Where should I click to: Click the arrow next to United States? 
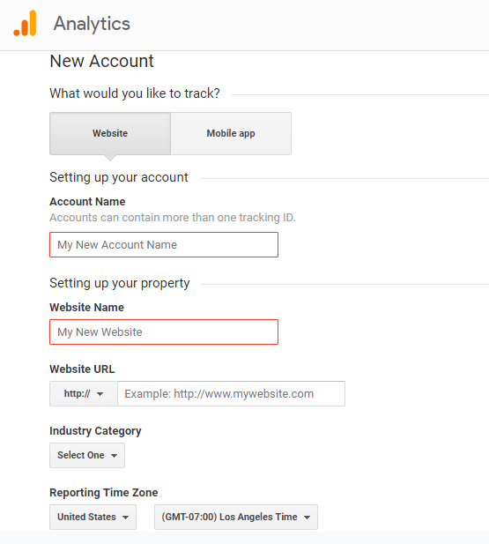pyautogui.click(x=125, y=518)
